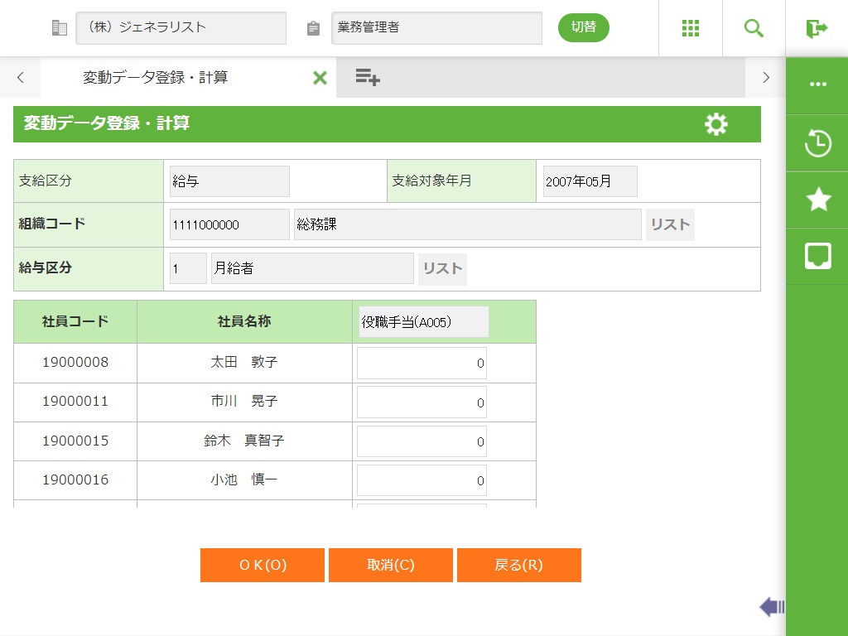
Task: Click the three-dots more options icon
Action: 817,84
